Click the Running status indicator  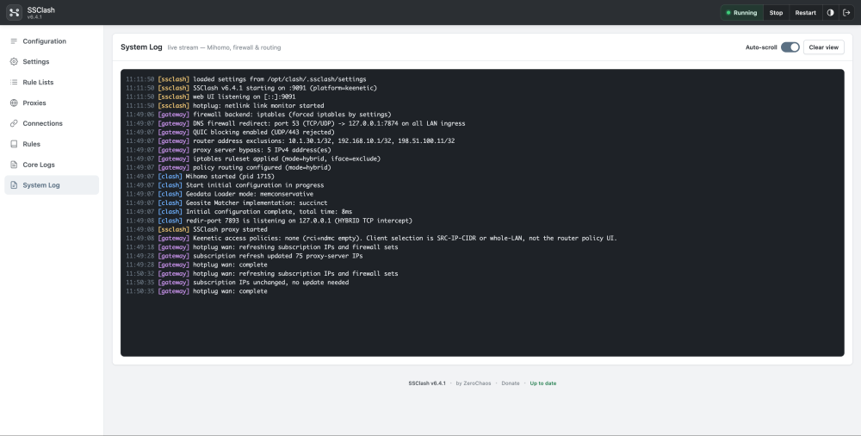742,13
